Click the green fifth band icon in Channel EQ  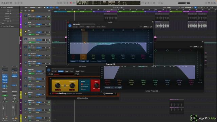point(113,30)
